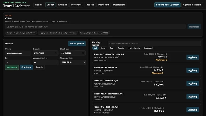Viewport: 206px width, 116px height.
Task: Click the Nuova pratica button
Action: click(x=77, y=43)
